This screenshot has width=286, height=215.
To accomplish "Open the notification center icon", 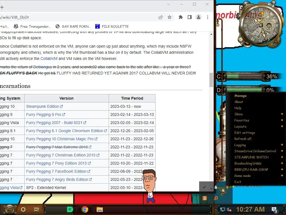I will [275, 210].
